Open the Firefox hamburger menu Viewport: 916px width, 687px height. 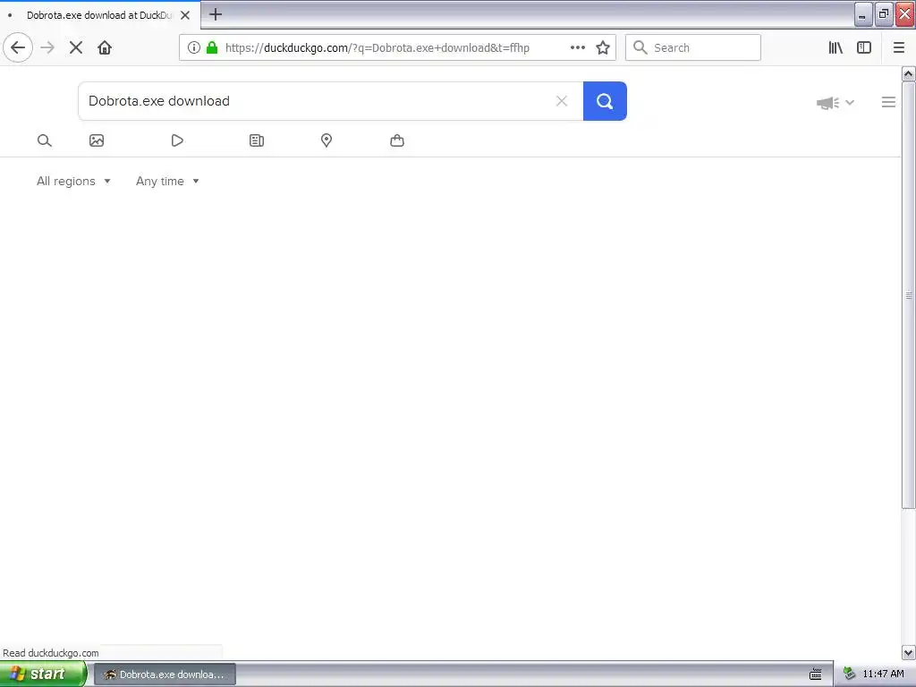coord(899,47)
